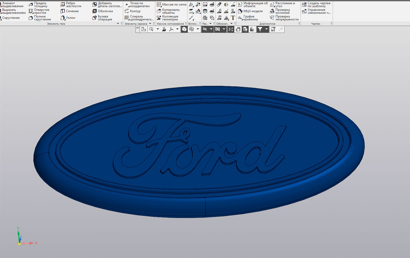Open the show objects eye dropdown
The width and height of the screenshot is (410, 258).
[x=224, y=29]
